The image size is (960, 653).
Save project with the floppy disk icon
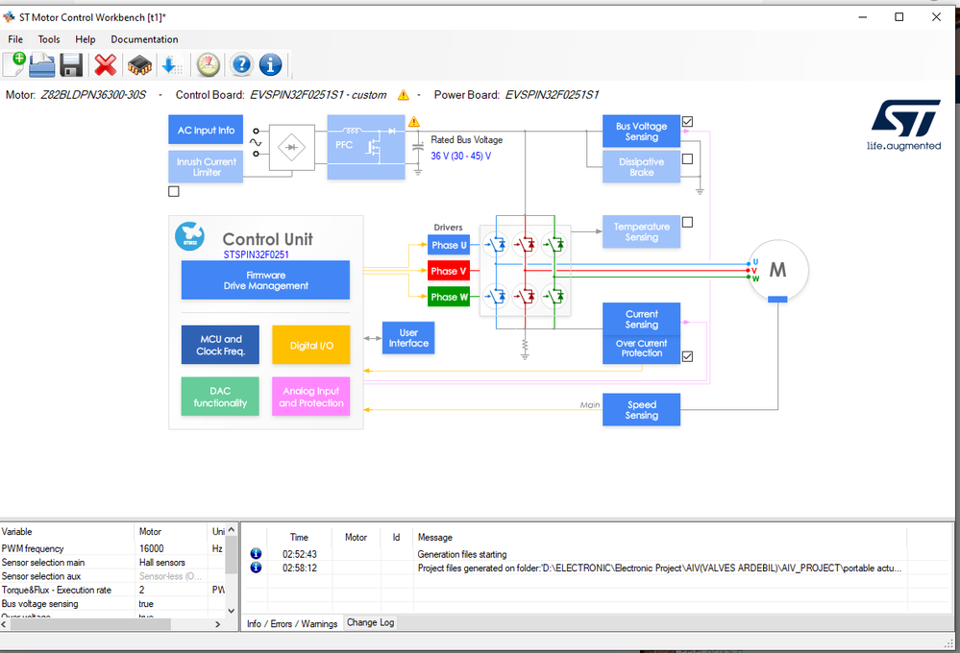click(71, 65)
